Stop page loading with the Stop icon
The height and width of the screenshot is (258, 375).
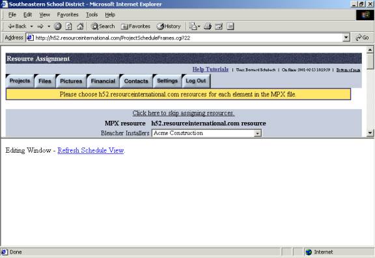pyautogui.click(x=58, y=26)
